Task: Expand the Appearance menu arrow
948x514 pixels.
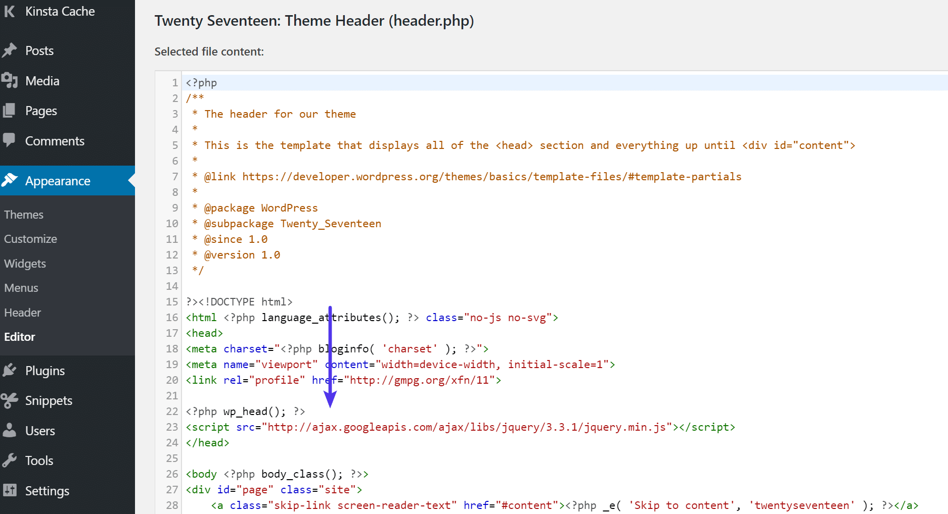Action: [x=131, y=180]
